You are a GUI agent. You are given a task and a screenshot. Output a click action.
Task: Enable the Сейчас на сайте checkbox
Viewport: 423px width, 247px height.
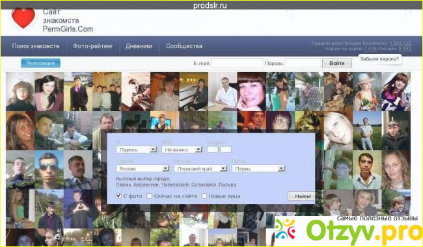click(x=149, y=196)
